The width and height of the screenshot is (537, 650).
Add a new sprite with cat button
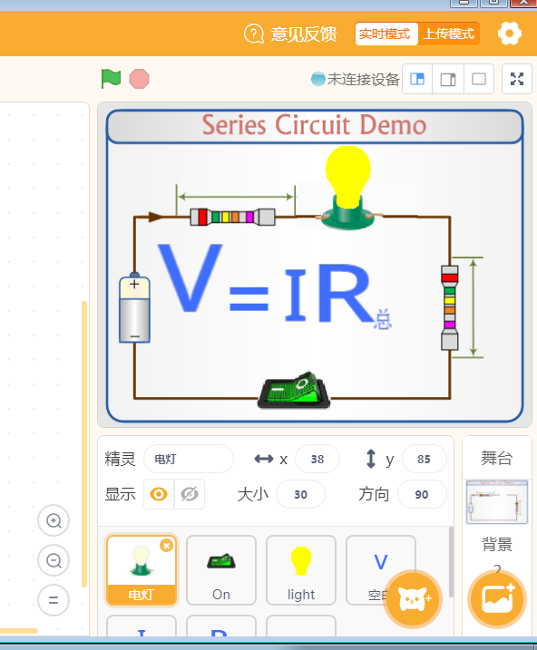pyautogui.click(x=413, y=599)
